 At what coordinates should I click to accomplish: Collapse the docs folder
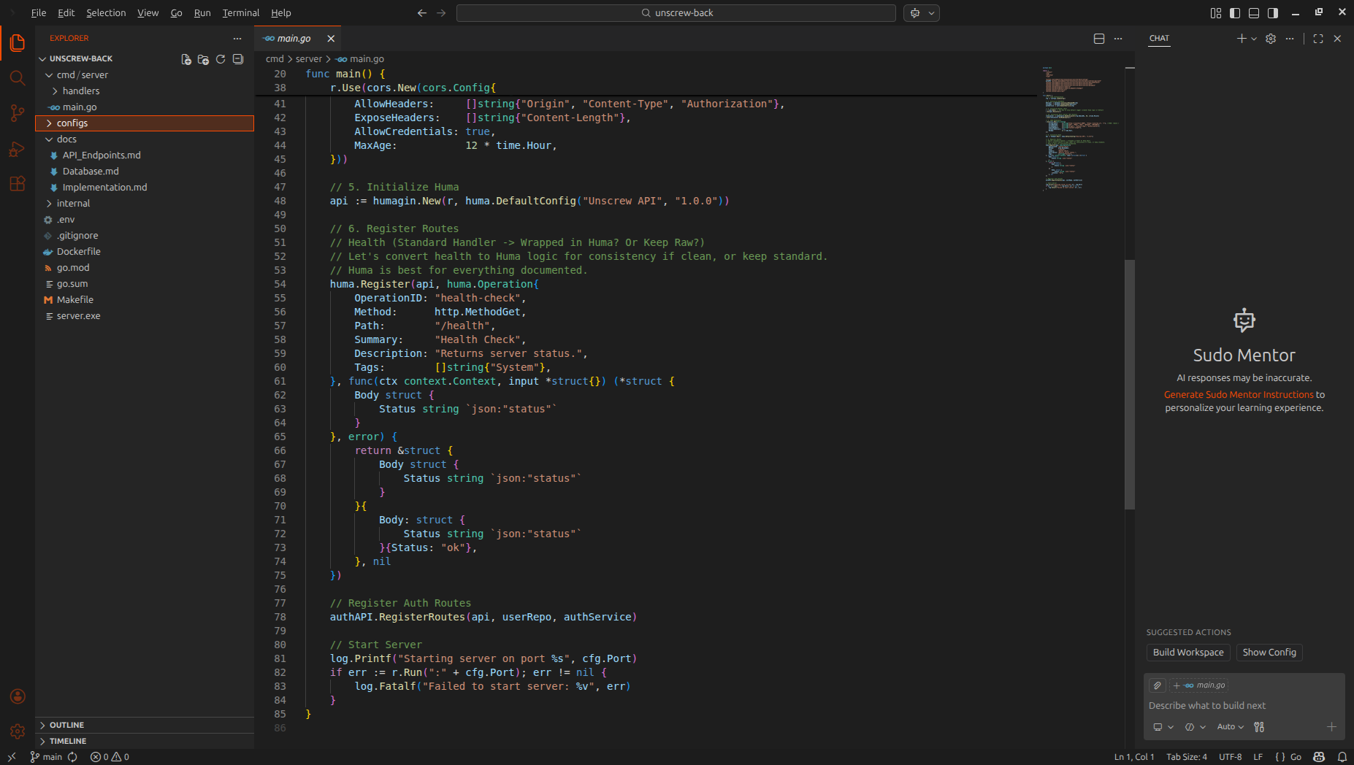coord(145,139)
